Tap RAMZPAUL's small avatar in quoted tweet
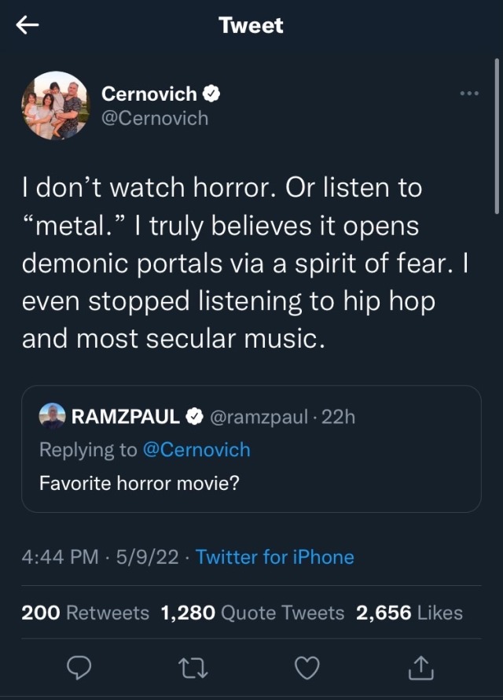This screenshot has width=503, height=700. pos(53,417)
